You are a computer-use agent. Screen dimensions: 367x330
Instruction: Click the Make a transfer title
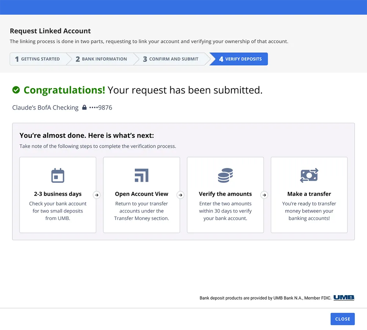coord(309,194)
